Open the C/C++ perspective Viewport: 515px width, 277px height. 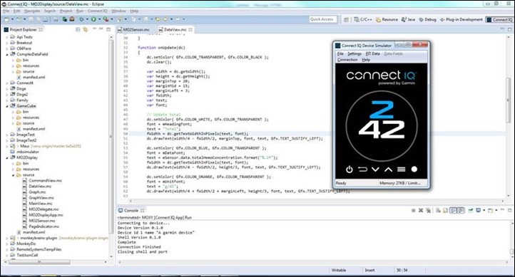tap(363, 20)
